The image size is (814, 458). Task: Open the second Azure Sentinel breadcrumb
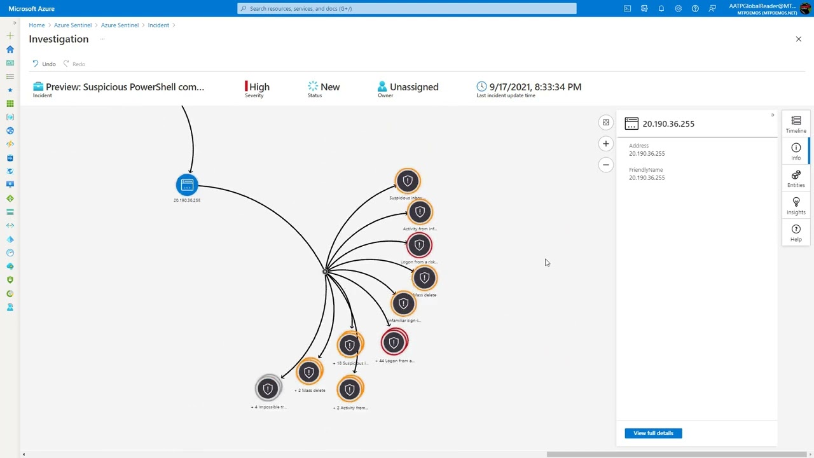(x=120, y=25)
